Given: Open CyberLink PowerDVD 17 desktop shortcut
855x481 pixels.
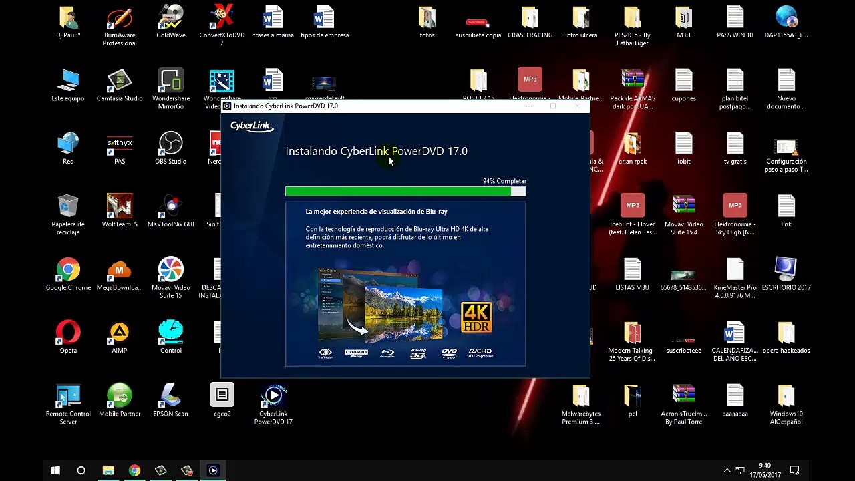Looking at the screenshot, I should click(273, 404).
